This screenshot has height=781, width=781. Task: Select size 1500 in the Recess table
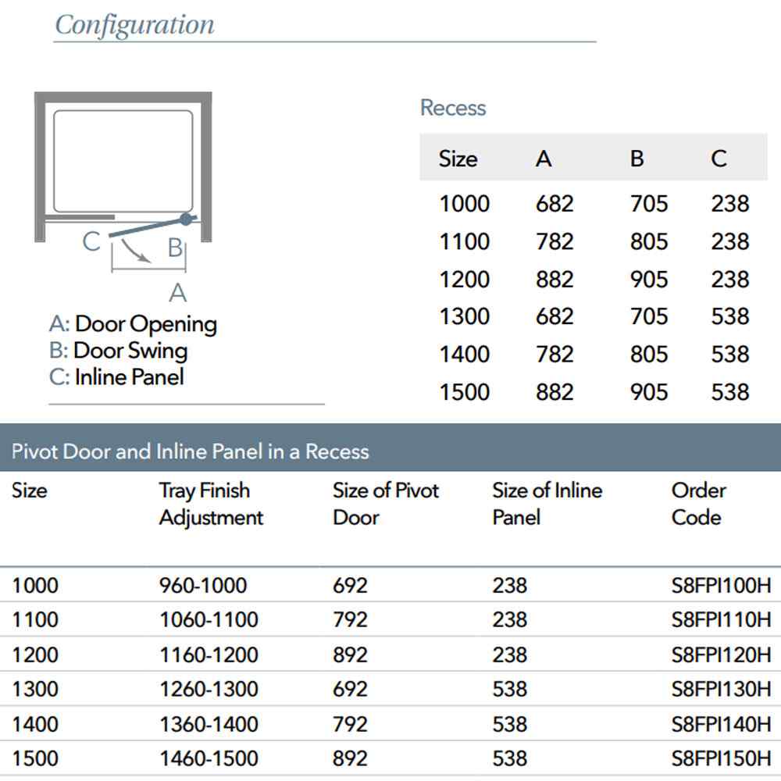pyautogui.click(x=464, y=393)
